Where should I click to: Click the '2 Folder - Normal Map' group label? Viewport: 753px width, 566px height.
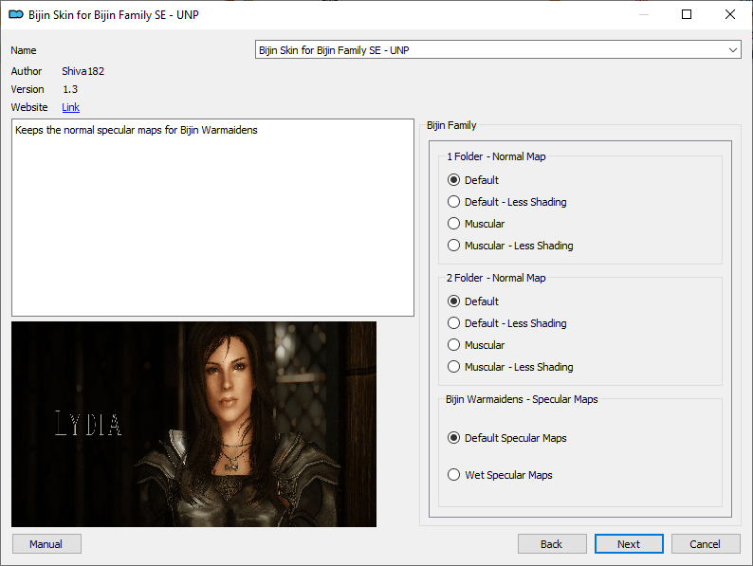[496, 278]
